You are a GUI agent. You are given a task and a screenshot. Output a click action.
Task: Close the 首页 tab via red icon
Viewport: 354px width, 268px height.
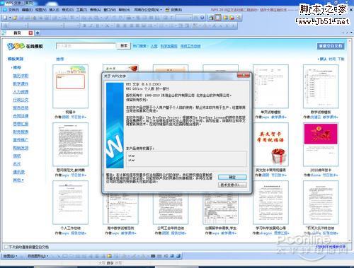30,33
